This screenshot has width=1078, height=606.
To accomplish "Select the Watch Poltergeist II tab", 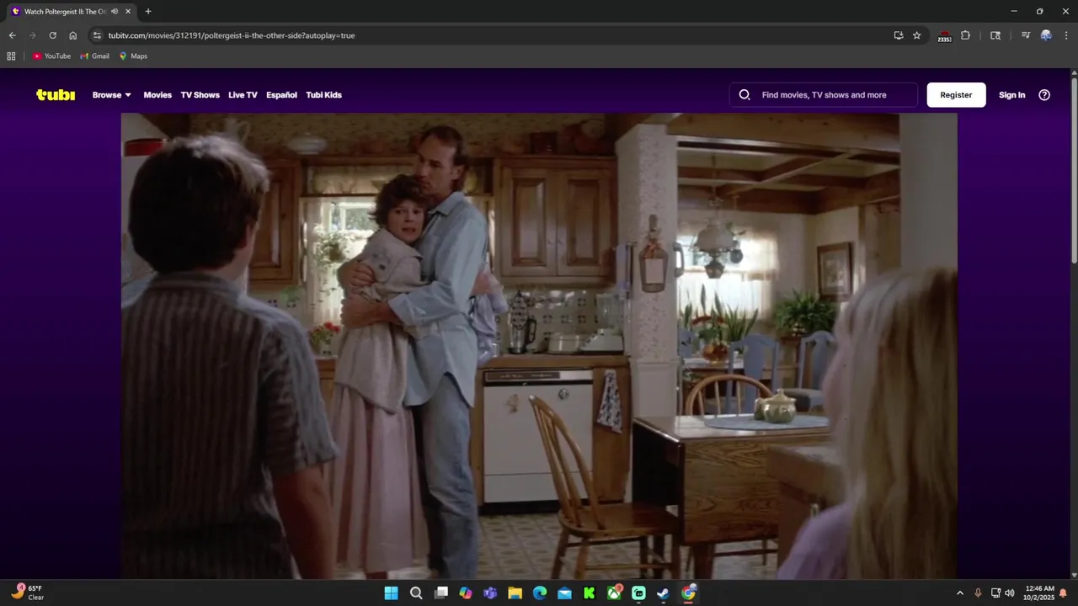I will (x=72, y=12).
